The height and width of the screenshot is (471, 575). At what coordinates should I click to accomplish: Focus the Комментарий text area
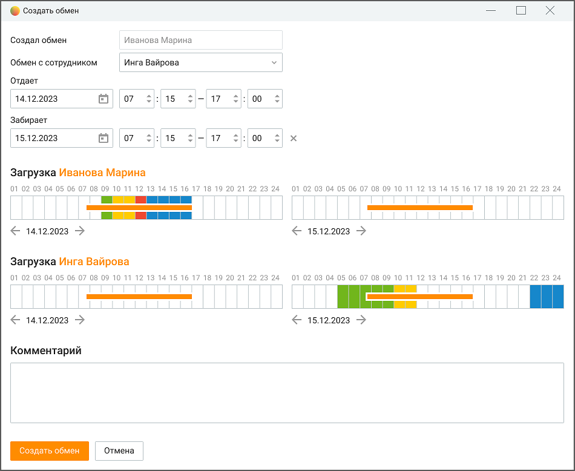287,393
